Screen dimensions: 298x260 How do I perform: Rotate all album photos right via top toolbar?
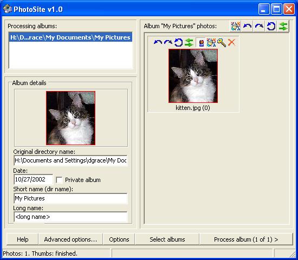tap(259, 26)
